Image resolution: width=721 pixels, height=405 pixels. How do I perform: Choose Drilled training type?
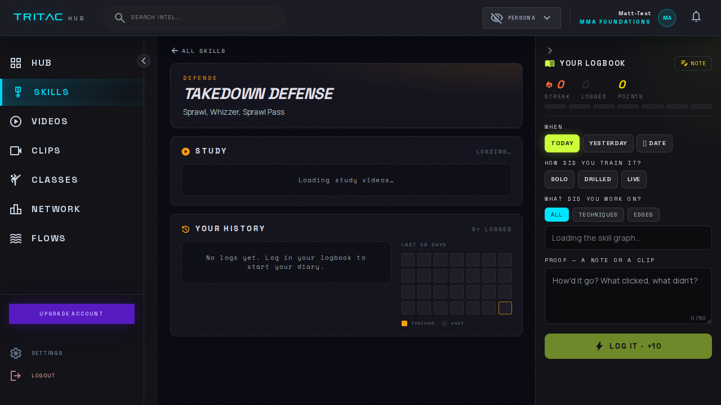coord(598,179)
